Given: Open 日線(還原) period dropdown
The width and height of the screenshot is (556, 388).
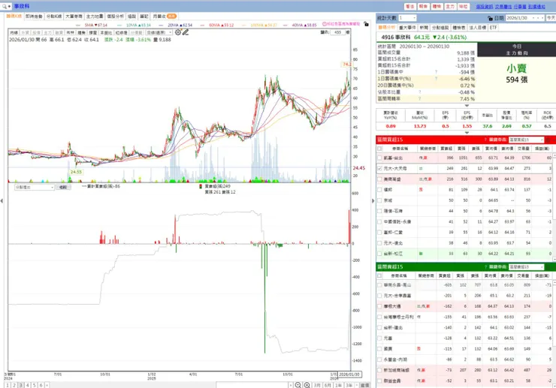Looking at the screenshot, I should (x=159, y=32).
